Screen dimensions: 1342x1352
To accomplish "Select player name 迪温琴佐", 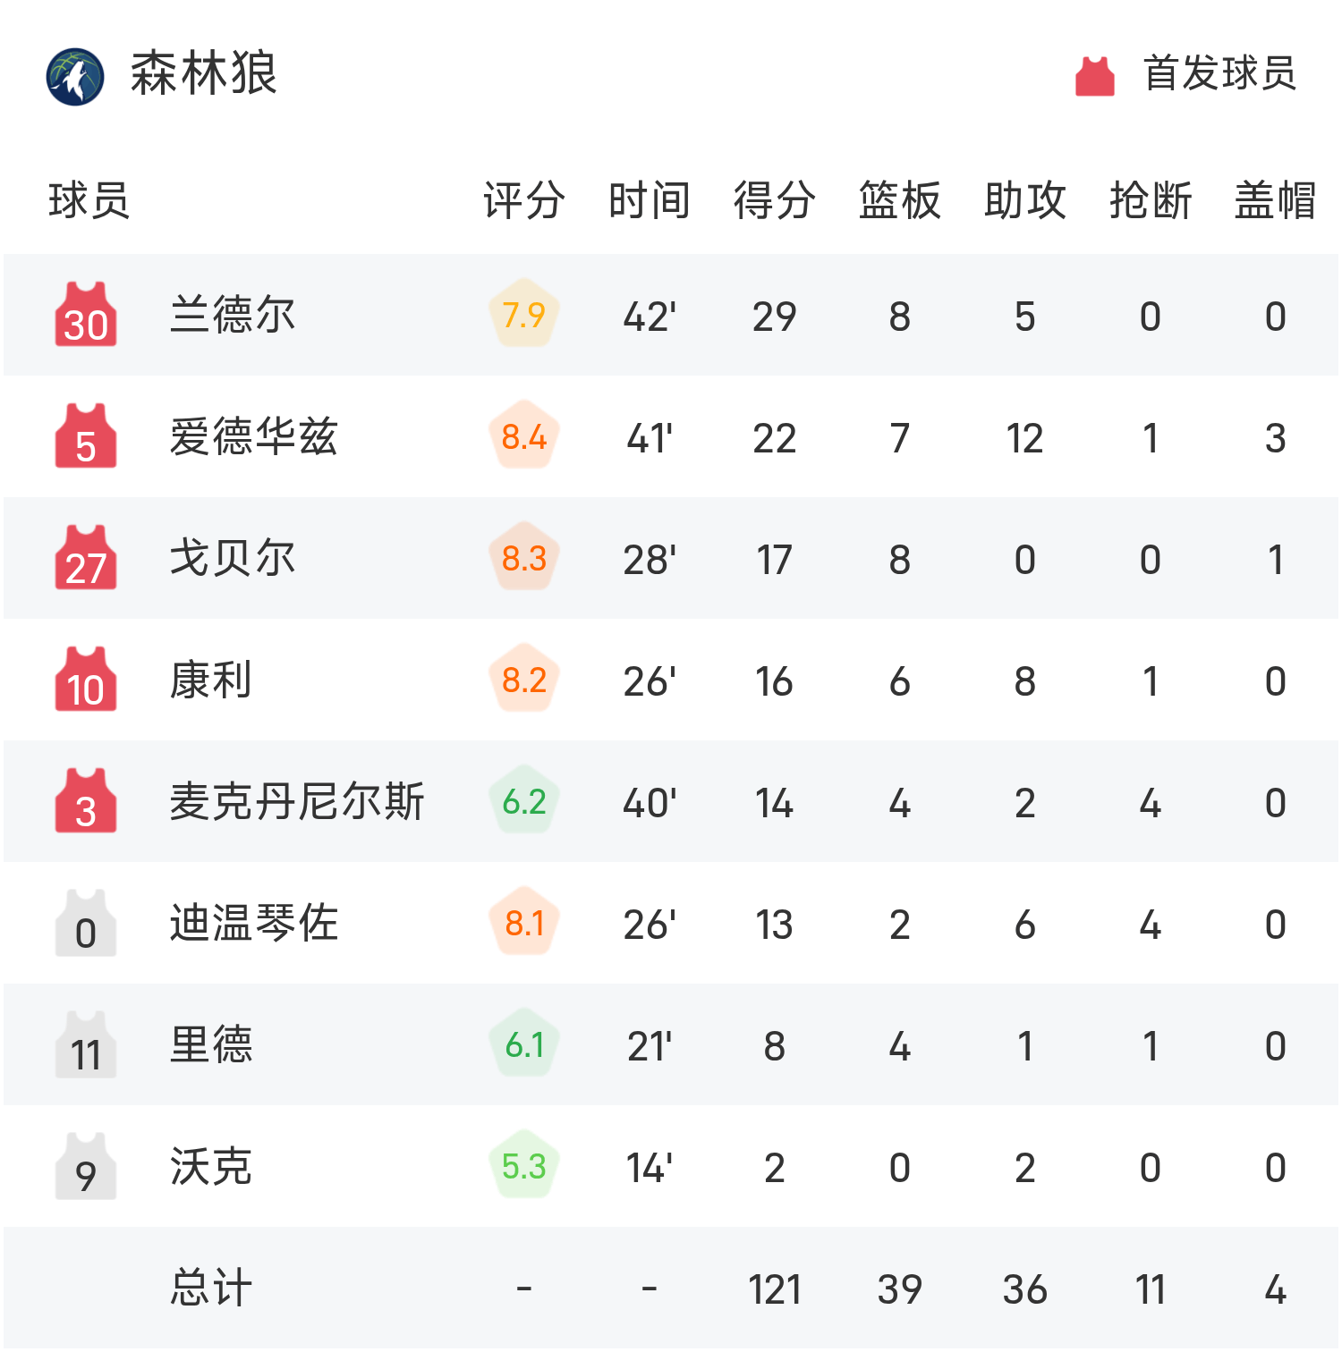I will click(253, 924).
